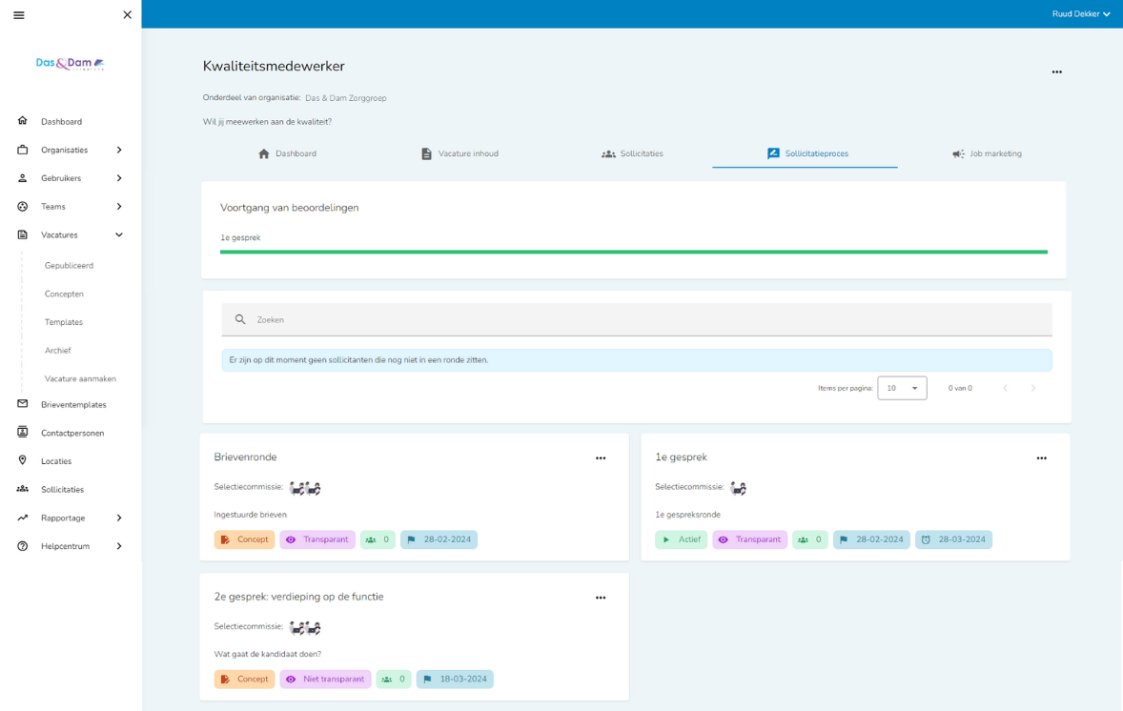Go to Locaties in the sidebar

coord(55,461)
